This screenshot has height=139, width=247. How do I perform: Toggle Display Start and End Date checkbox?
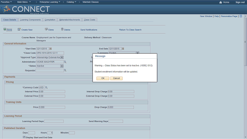click(x=24, y=137)
